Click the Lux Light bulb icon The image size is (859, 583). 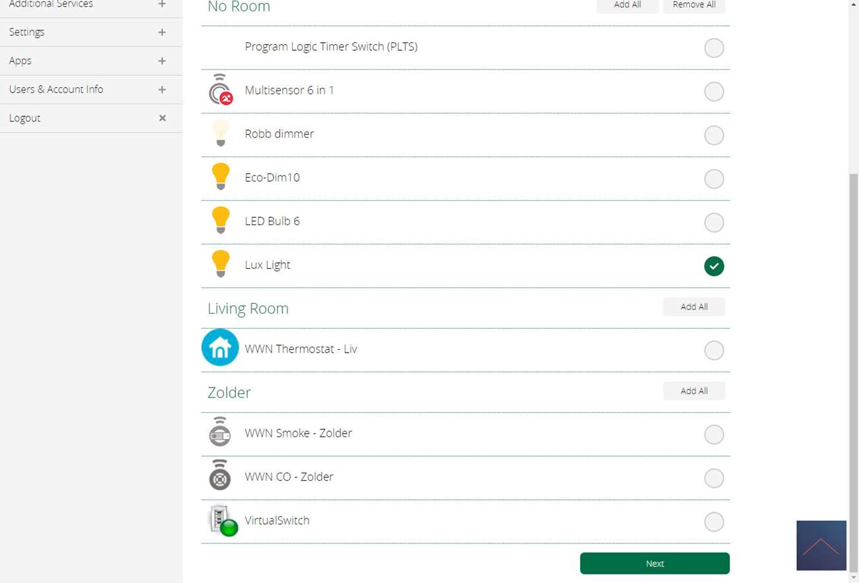pos(221,265)
